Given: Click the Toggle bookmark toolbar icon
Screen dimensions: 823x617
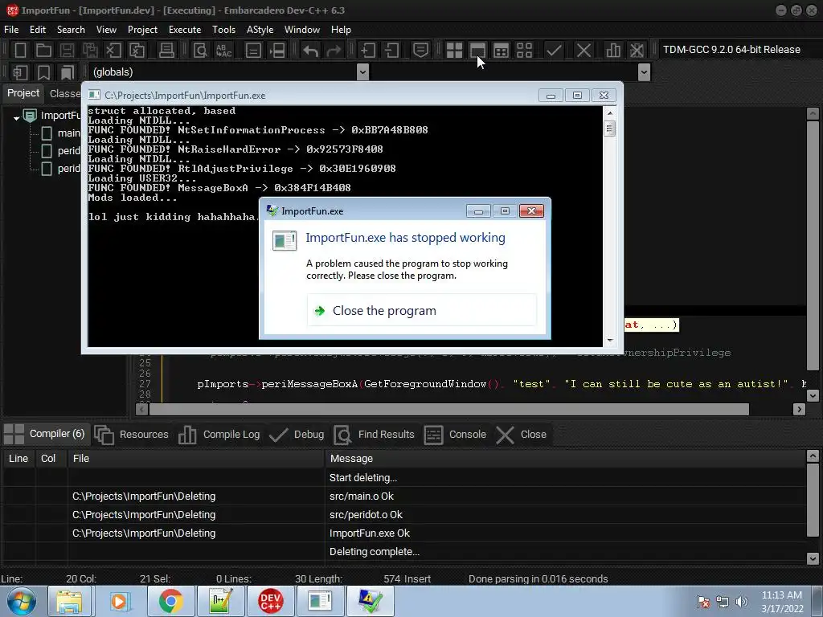Looking at the screenshot, I should 43,72.
